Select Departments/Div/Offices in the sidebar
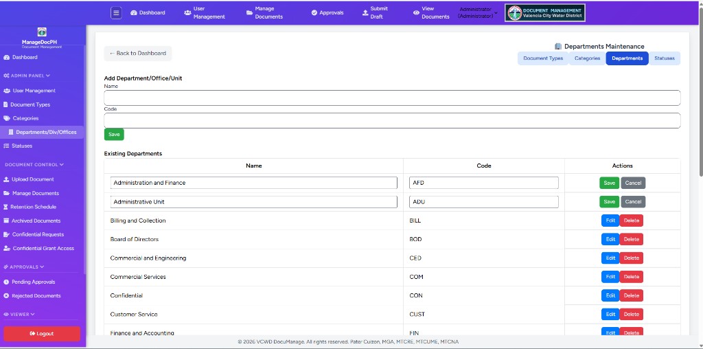This screenshot has width=703, height=349. tap(43, 133)
